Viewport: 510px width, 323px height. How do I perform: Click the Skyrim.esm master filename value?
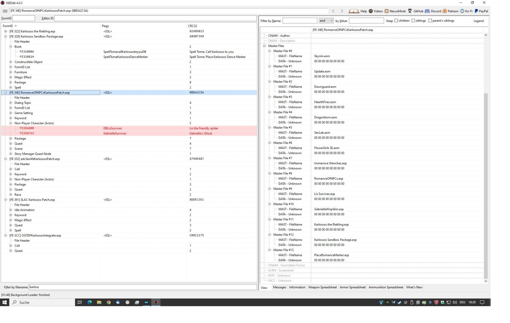(322, 56)
